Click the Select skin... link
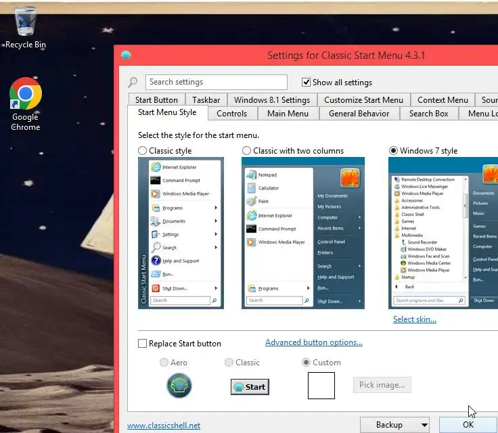The height and width of the screenshot is (433, 498). click(415, 319)
